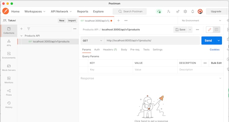Open the Workspaces dropdown

point(35,11)
